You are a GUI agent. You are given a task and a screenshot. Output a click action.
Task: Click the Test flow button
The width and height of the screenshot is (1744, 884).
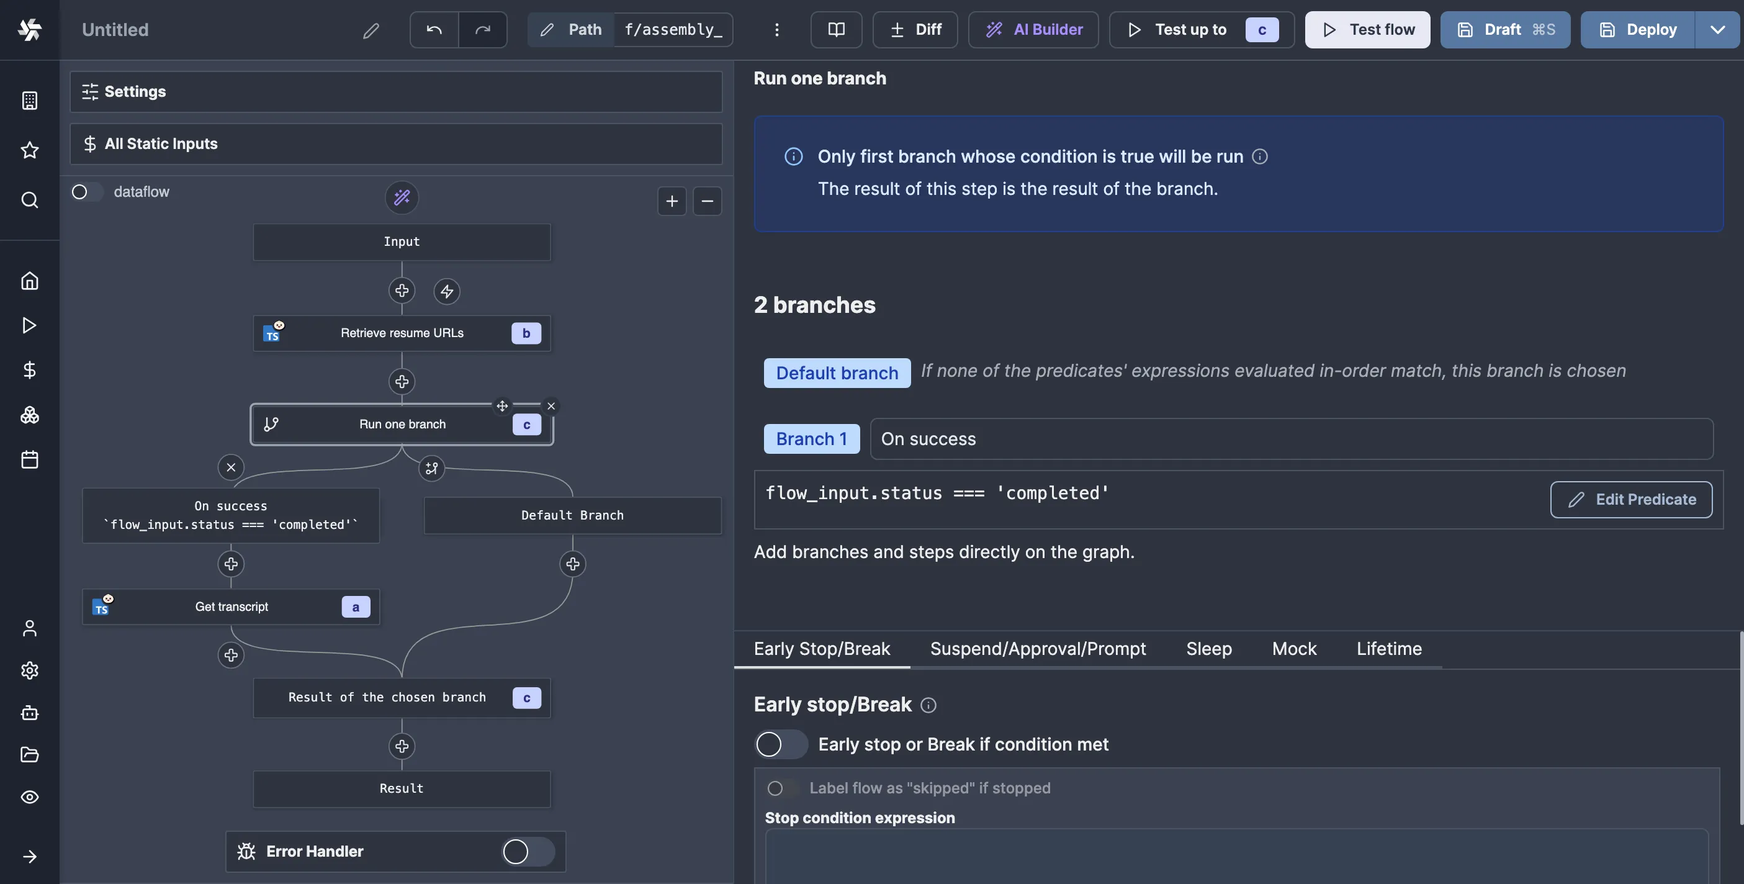[1367, 30]
